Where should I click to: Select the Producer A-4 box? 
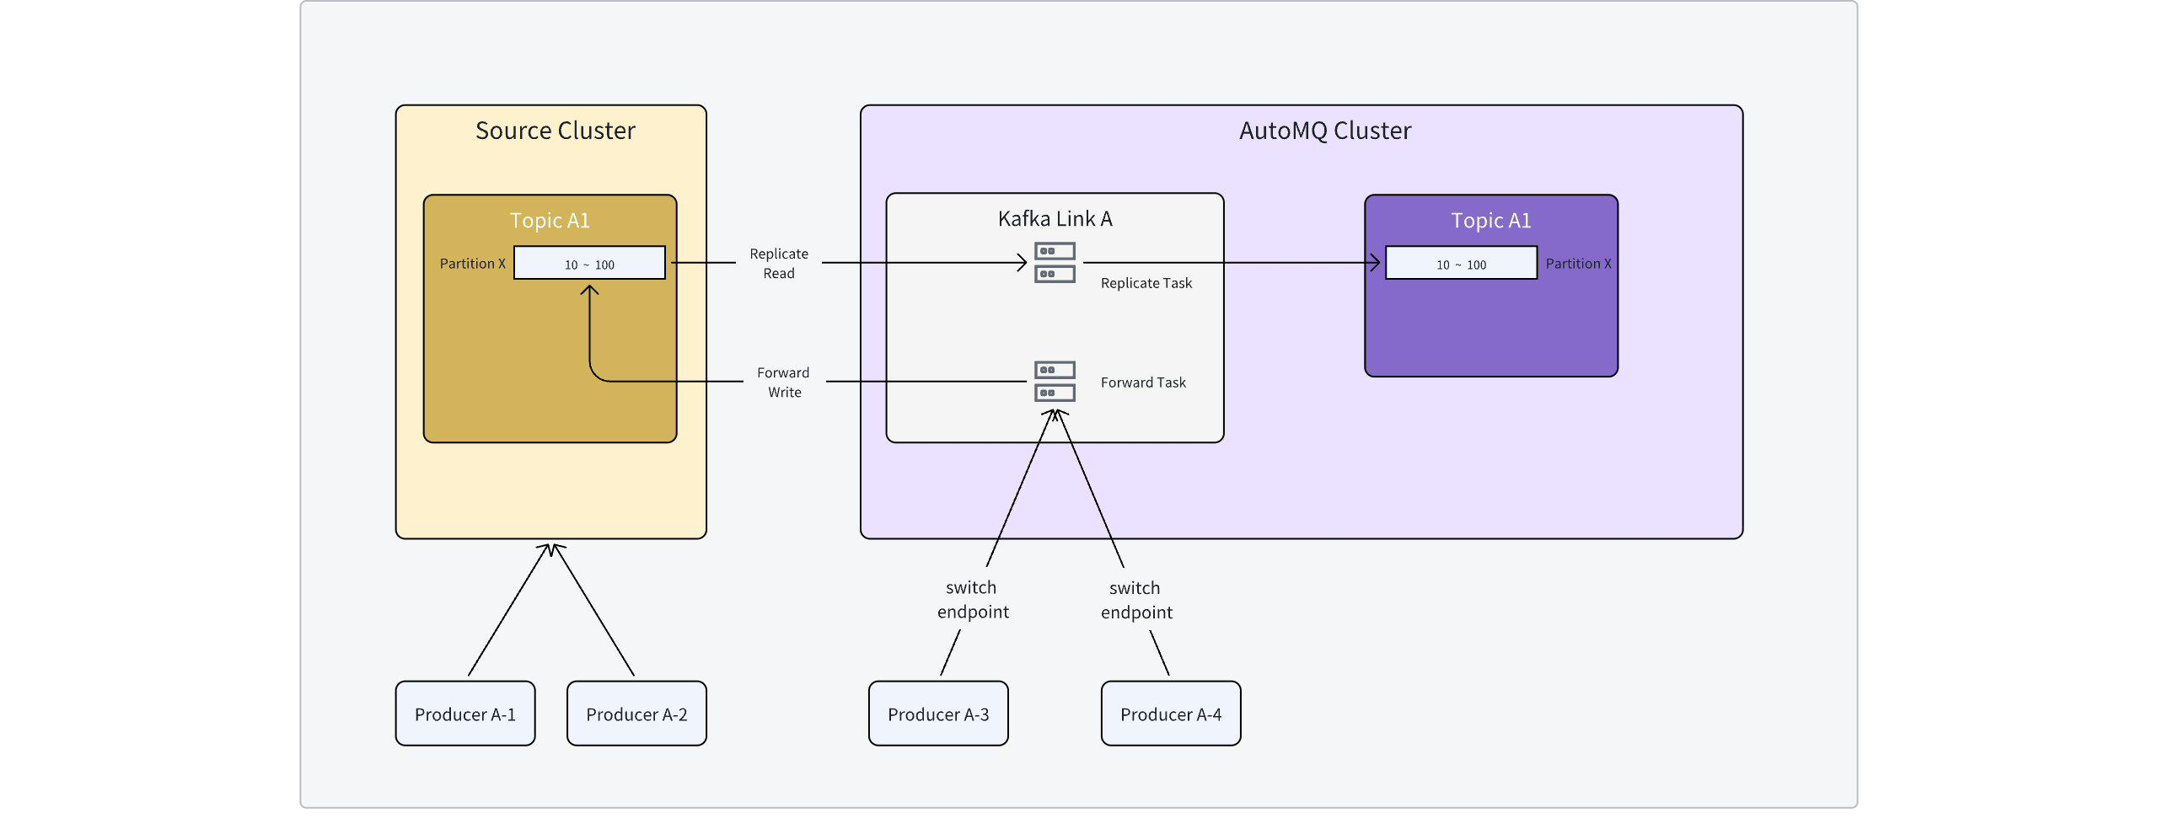click(x=1171, y=714)
